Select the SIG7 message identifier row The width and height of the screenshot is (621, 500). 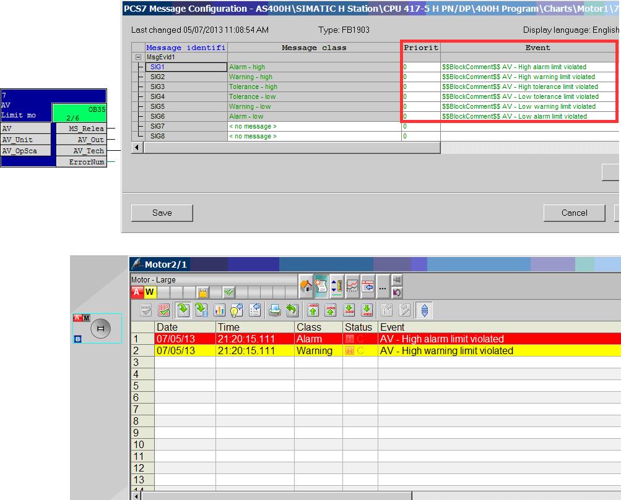click(186, 126)
